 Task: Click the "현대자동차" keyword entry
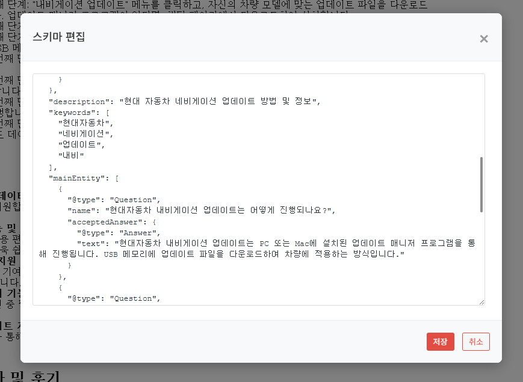pyautogui.click(x=84, y=123)
